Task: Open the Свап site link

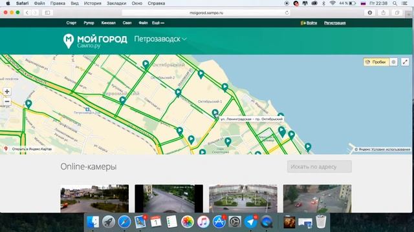Action: coord(127,23)
